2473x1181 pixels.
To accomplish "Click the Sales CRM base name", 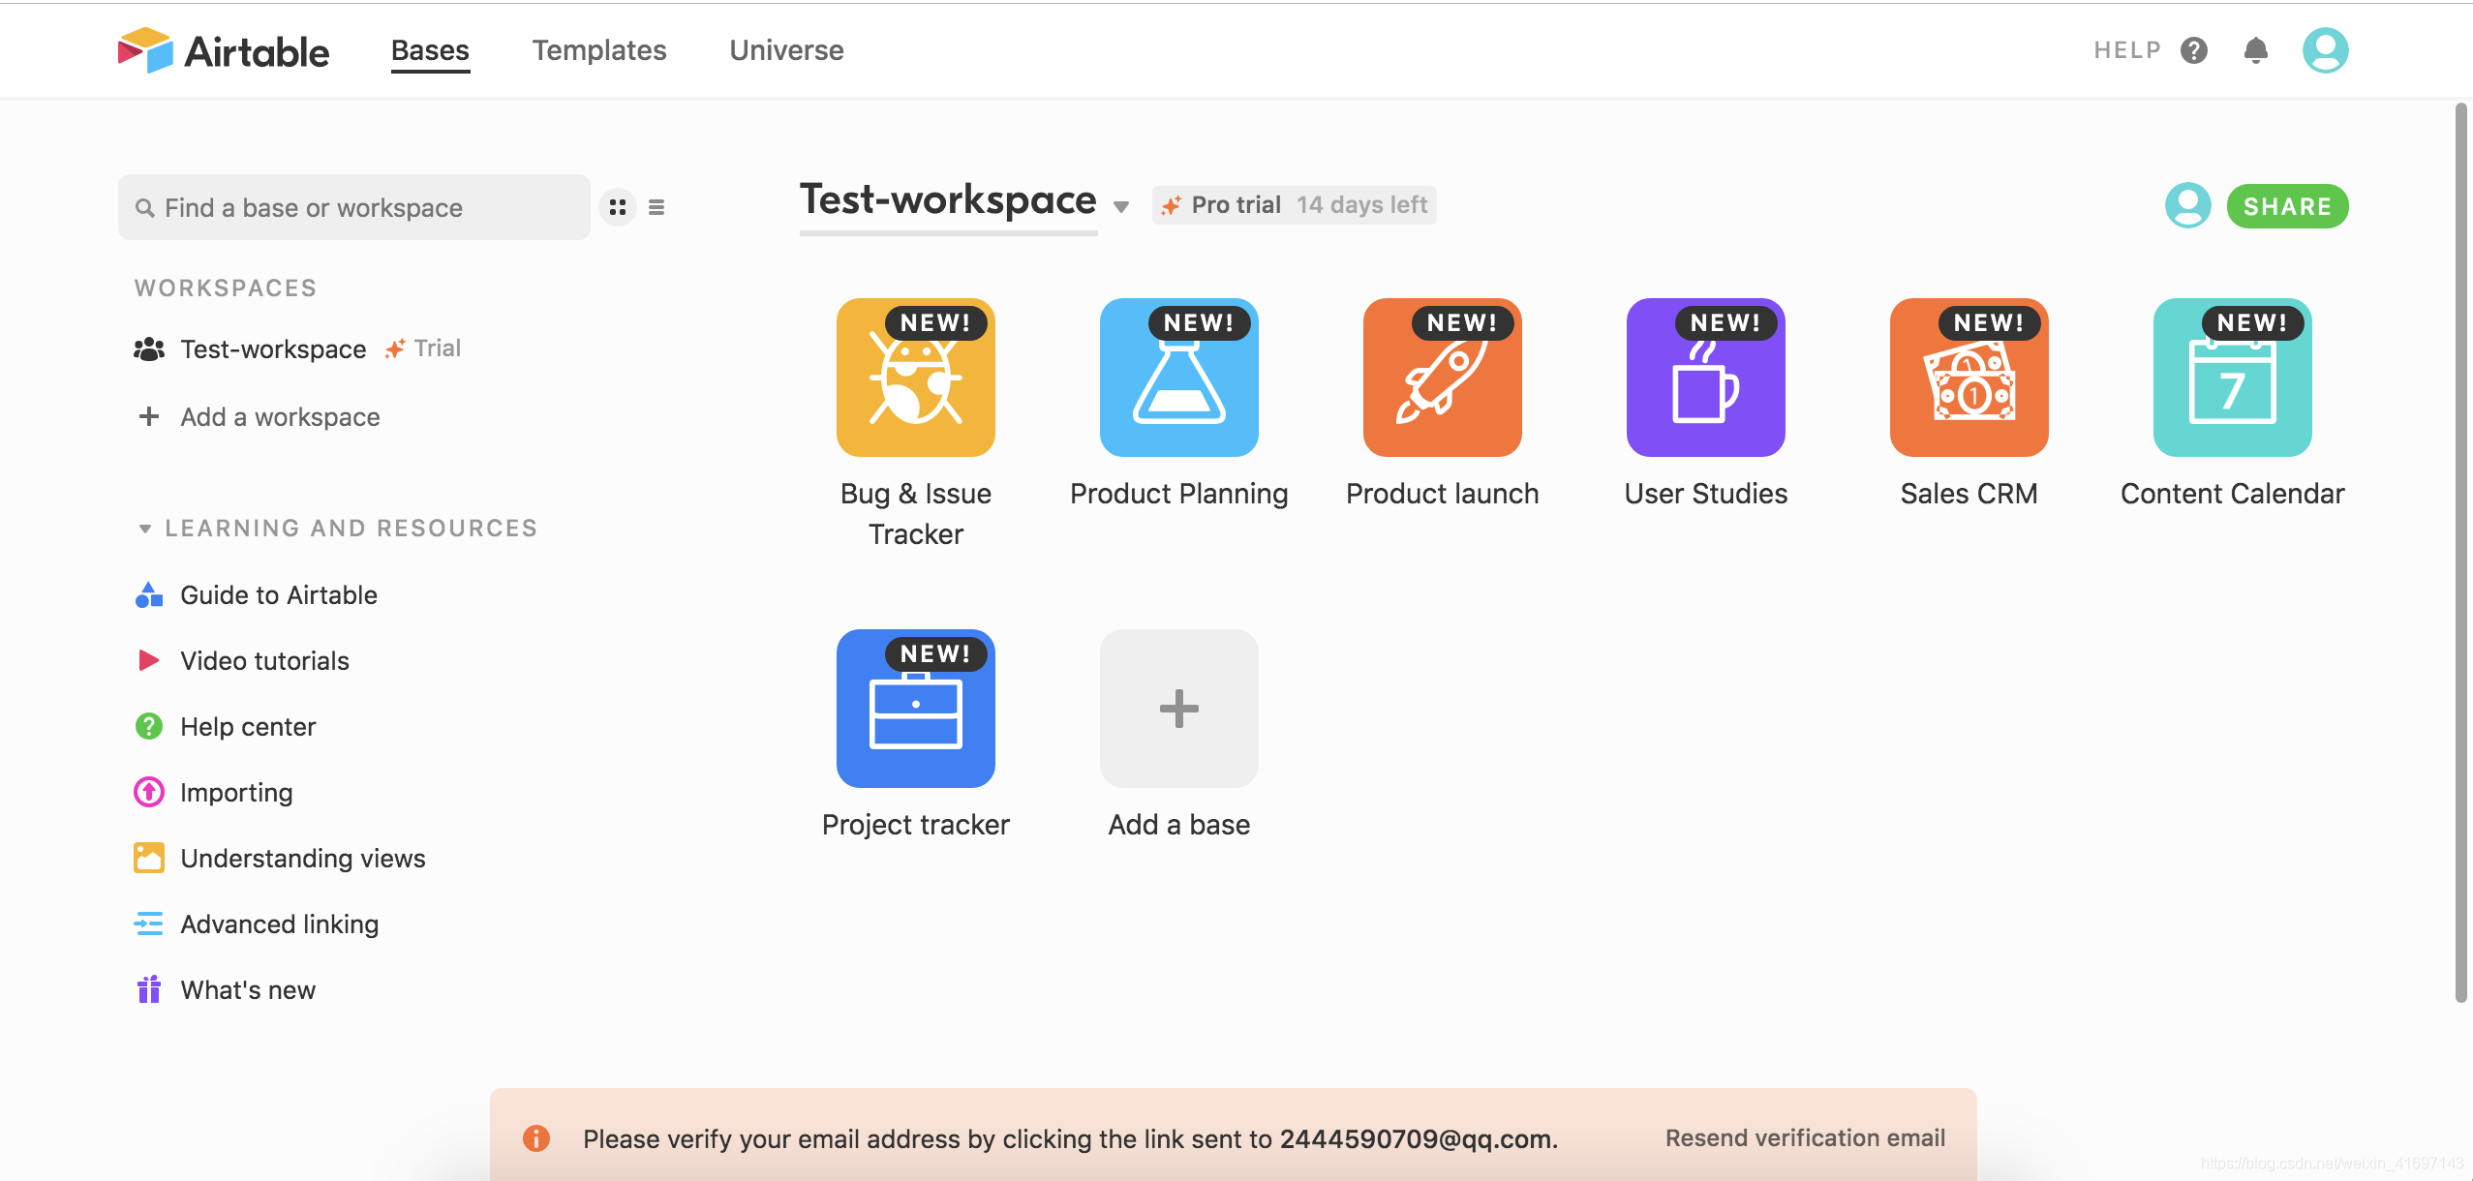I will (x=1969, y=494).
